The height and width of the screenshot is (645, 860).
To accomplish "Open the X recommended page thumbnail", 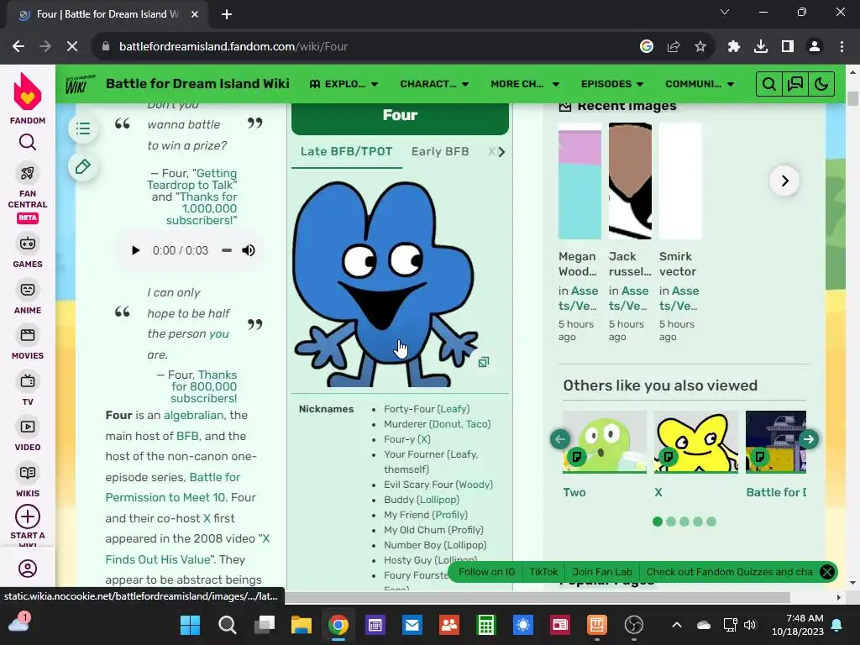I will (696, 442).
